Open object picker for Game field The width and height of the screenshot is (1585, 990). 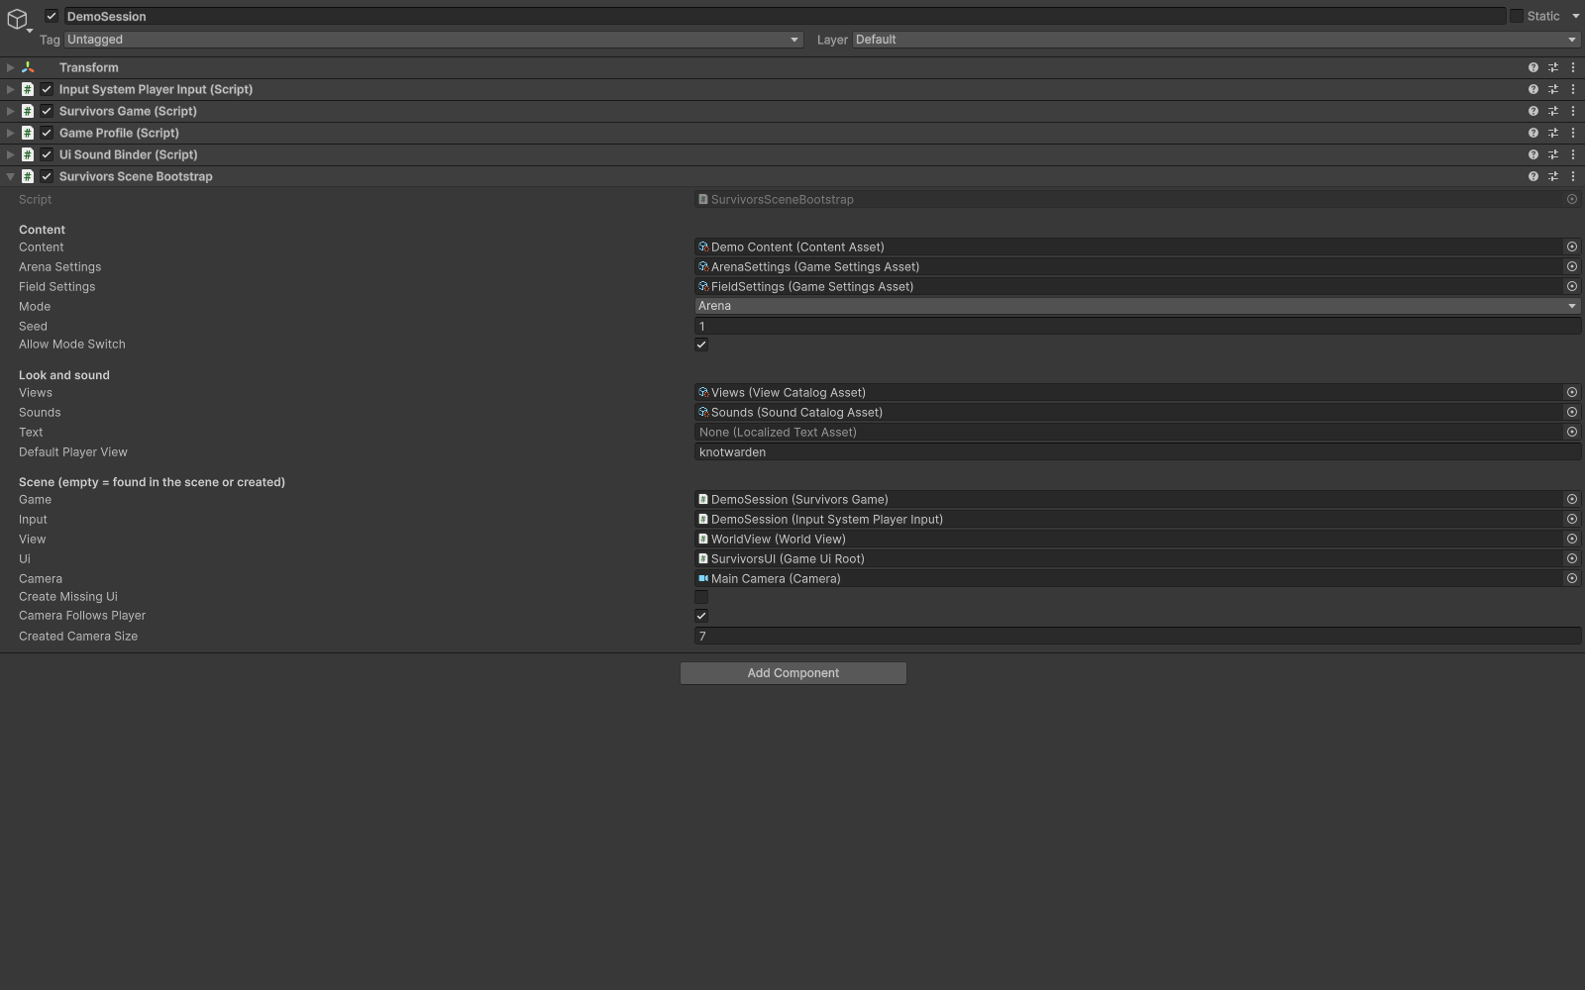point(1572,499)
